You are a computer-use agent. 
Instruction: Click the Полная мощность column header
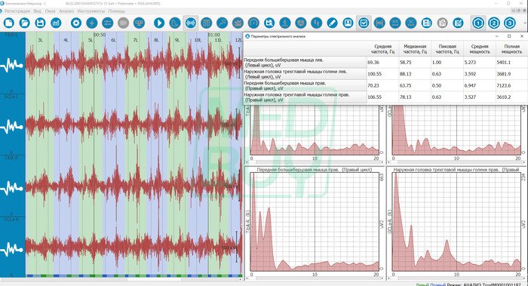511,49
